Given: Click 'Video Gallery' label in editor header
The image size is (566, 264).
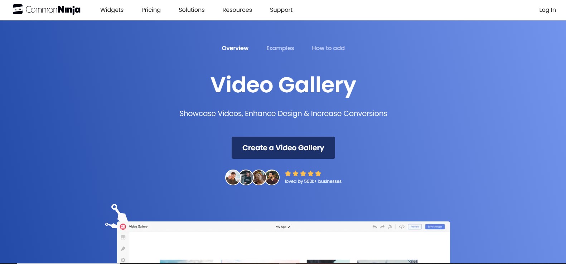Looking at the screenshot, I should point(138,227).
